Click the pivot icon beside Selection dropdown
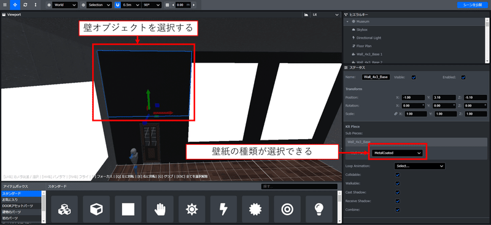 tap(83, 5)
